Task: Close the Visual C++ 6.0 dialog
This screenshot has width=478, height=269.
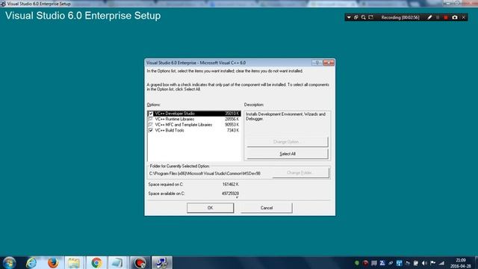Action: coord(329,63)
